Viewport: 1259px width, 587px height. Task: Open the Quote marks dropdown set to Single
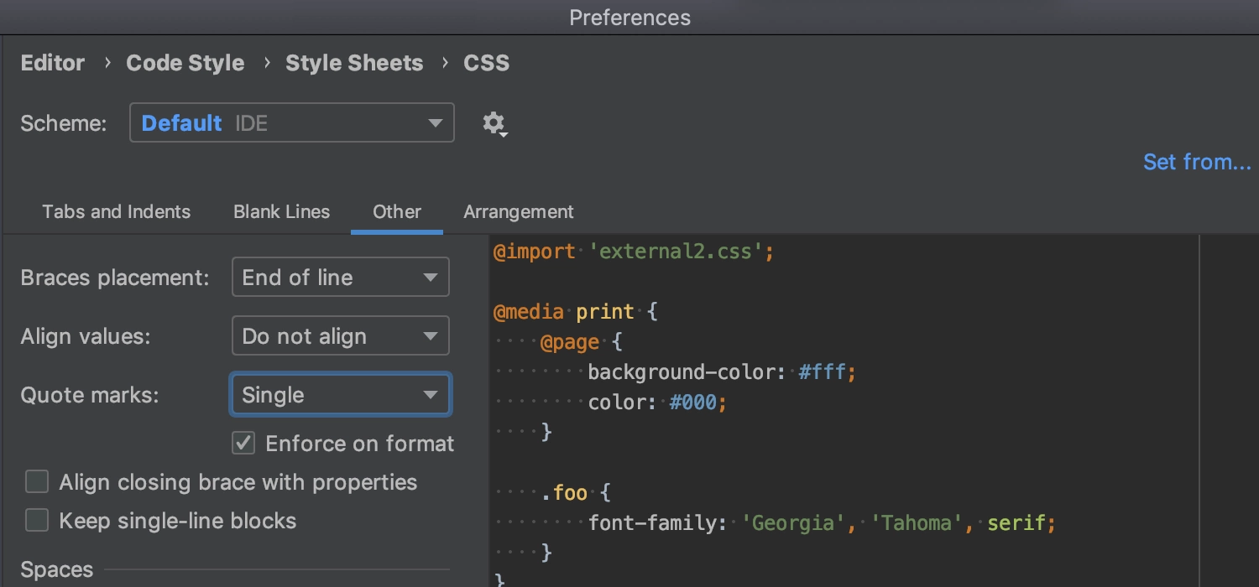click(x=341, y=395)
